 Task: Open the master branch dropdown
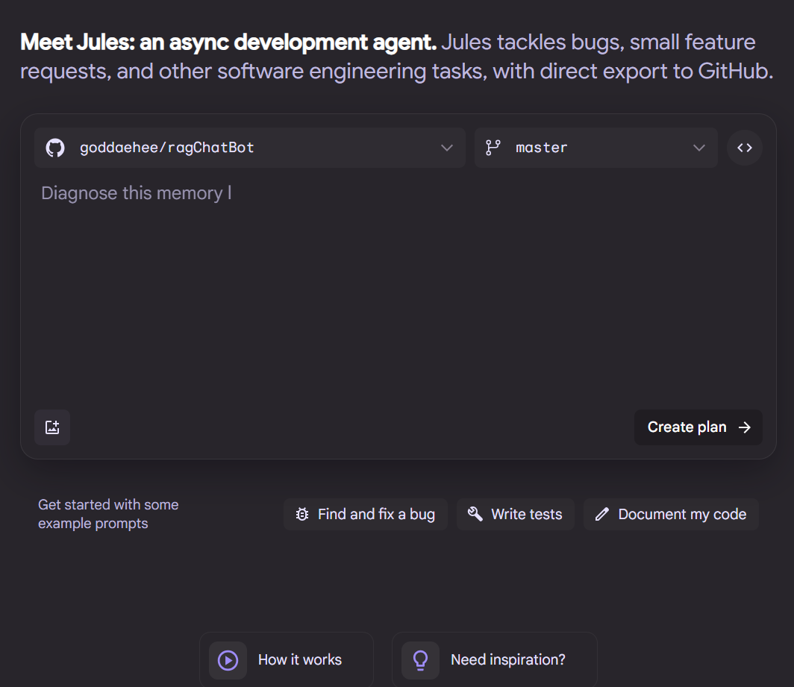coord(596,148)
